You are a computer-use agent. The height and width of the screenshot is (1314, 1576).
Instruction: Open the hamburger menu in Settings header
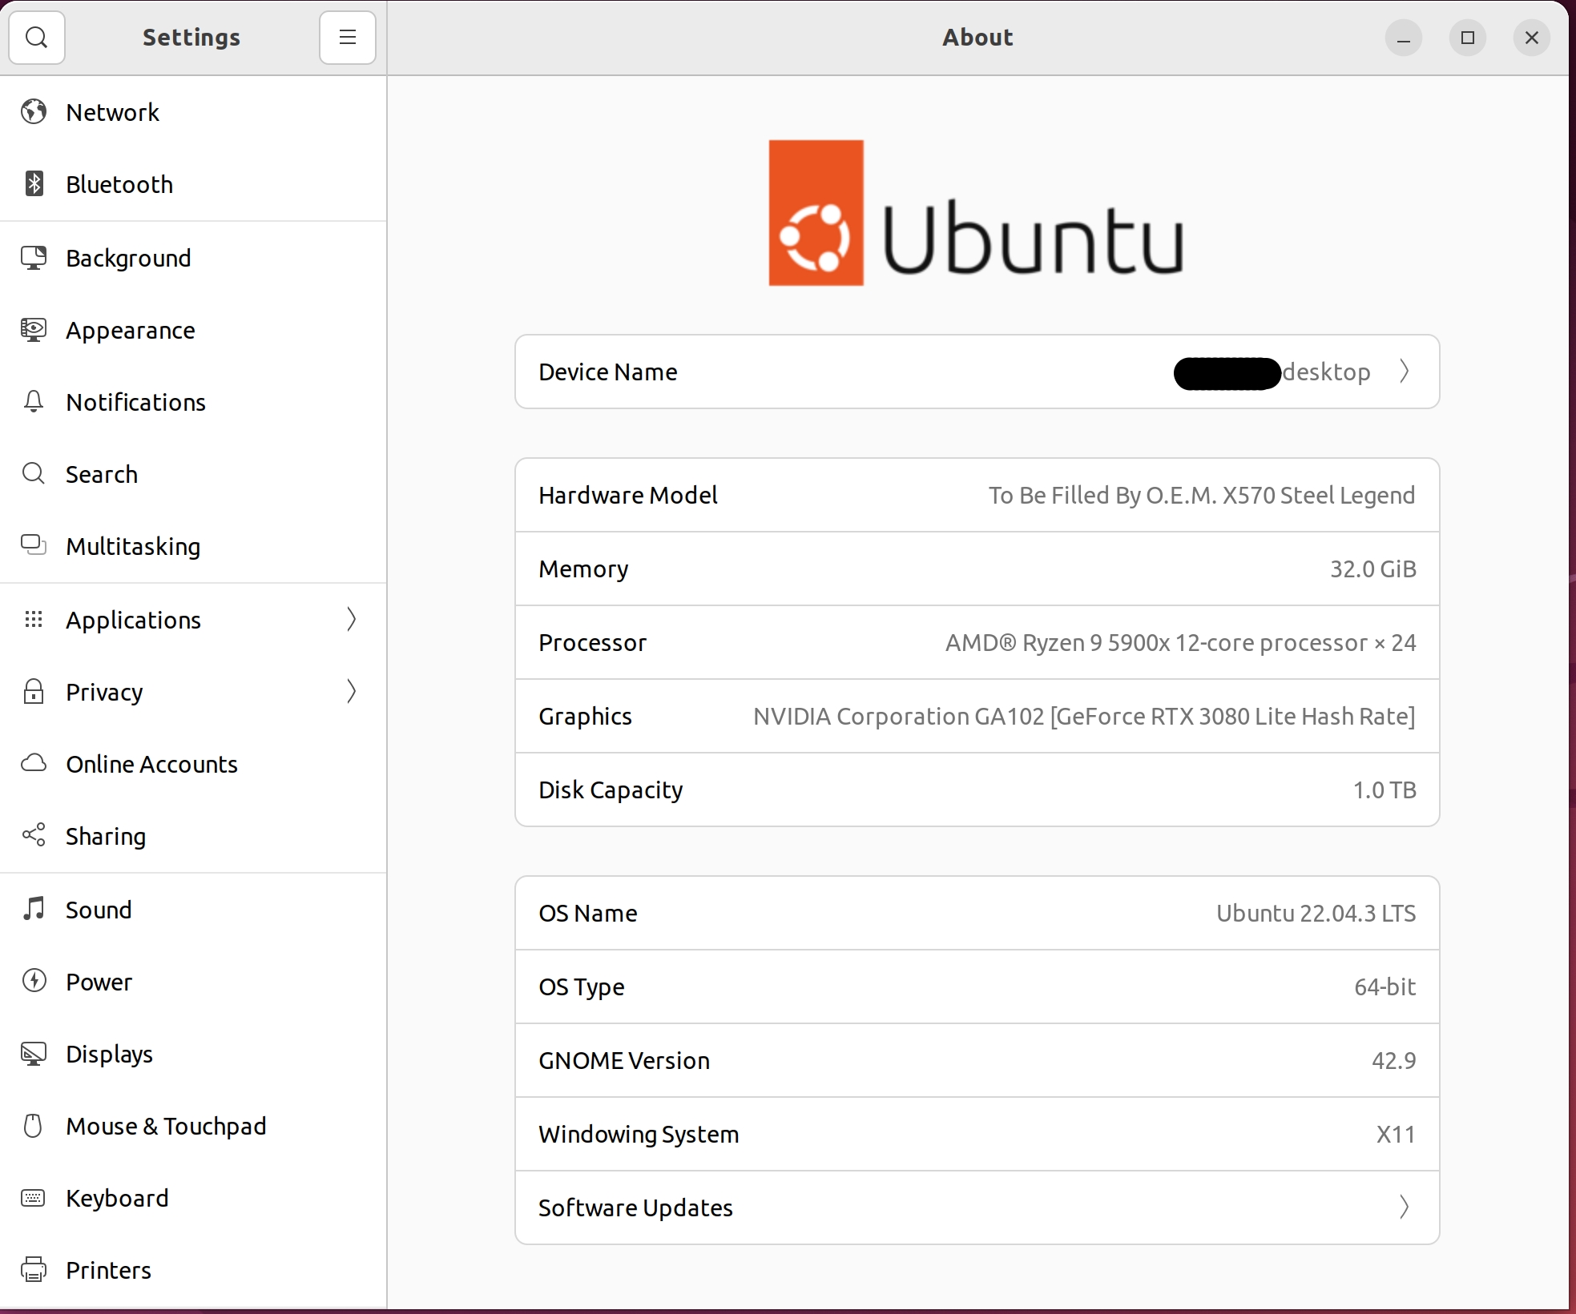click(347, 37)
